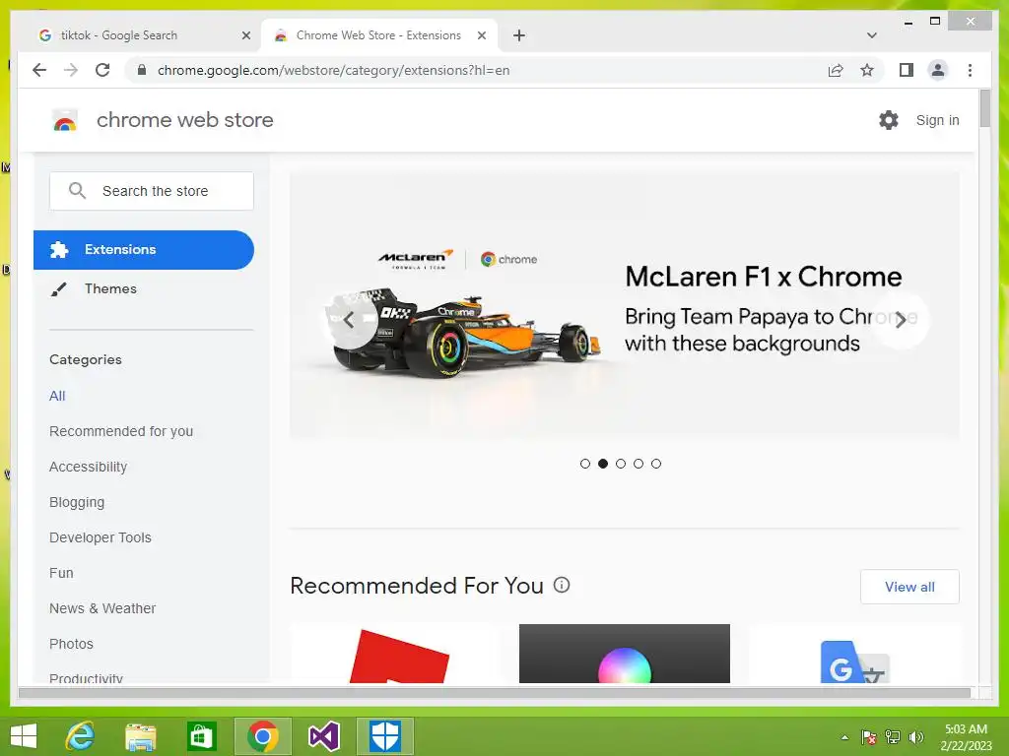Image resolution: width=1009 pixels, height=756 pixels.
Task: Select the fourth carousel dot
Action: tap(639, 464)
